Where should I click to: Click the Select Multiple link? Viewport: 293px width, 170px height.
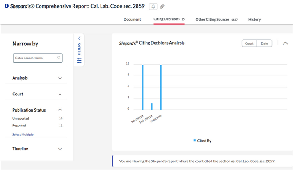tap(23, 134)
